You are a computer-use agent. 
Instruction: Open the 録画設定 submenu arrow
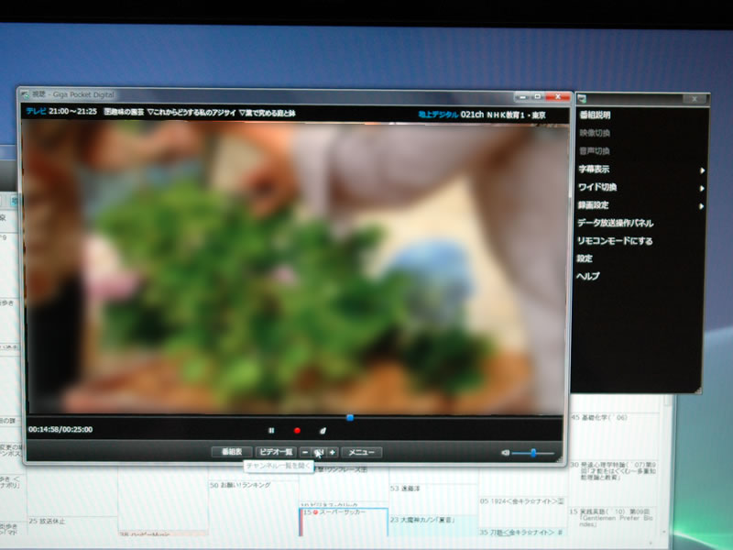click(702, 206)
